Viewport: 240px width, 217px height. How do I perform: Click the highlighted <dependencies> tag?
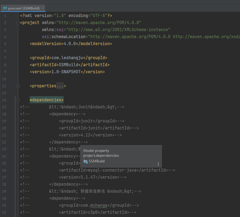point(47,100)
